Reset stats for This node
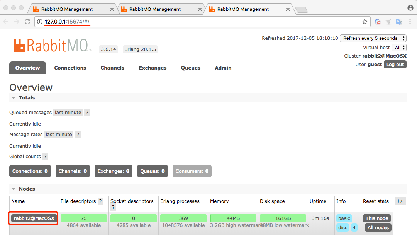Viewport: 417px width, 237px height. tap(377, 218)
